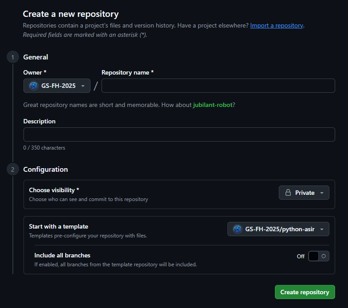Viewport: 348px width, 308px height.
Task: Open the GS-FH-2025/python-asir template dropdown
Action: [x=278, y=229]
